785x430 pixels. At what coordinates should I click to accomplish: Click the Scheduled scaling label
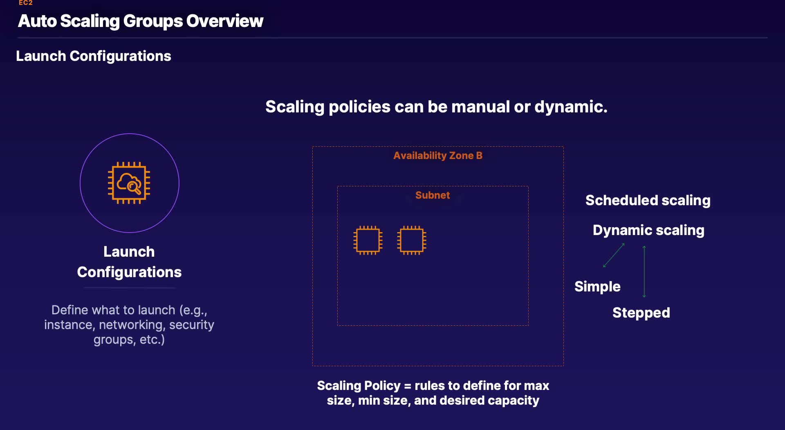(x=648, y=200)
